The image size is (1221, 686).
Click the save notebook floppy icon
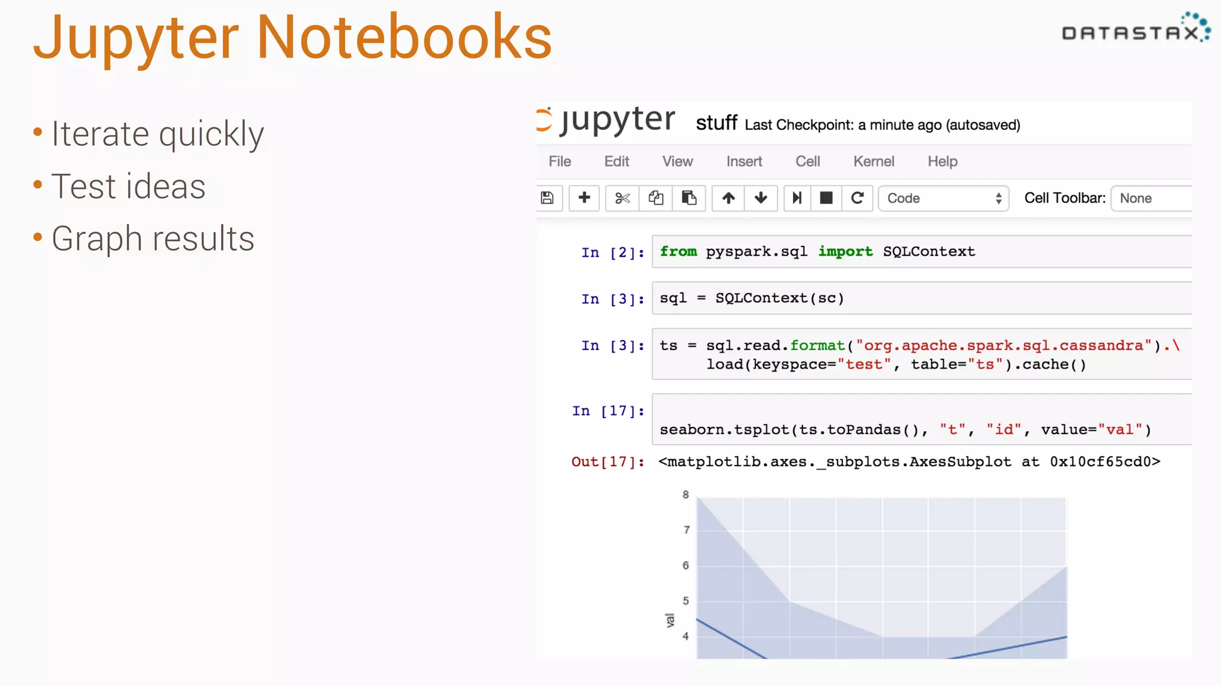tap(548, 198)
